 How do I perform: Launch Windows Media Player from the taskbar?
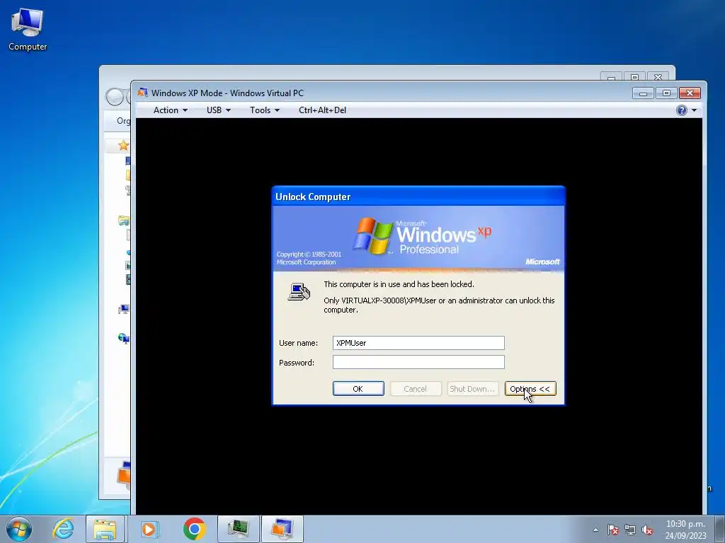click(x=149, y=529)
